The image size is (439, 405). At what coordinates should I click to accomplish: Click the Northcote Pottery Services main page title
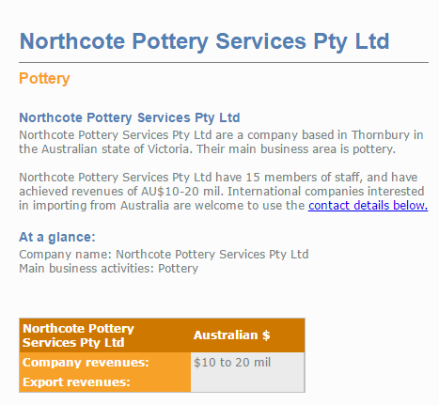204,41
